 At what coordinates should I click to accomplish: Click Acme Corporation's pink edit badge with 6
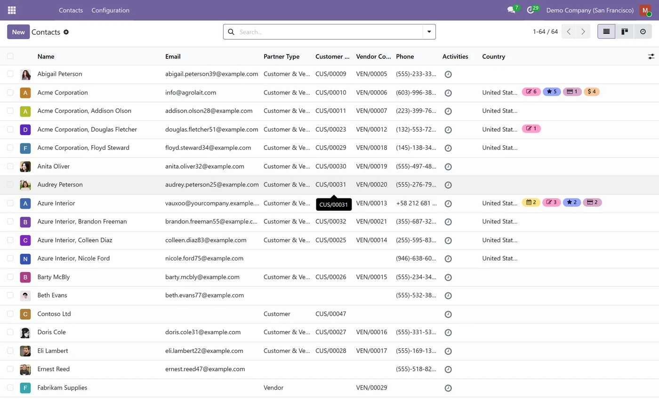[x=531, y=92]
